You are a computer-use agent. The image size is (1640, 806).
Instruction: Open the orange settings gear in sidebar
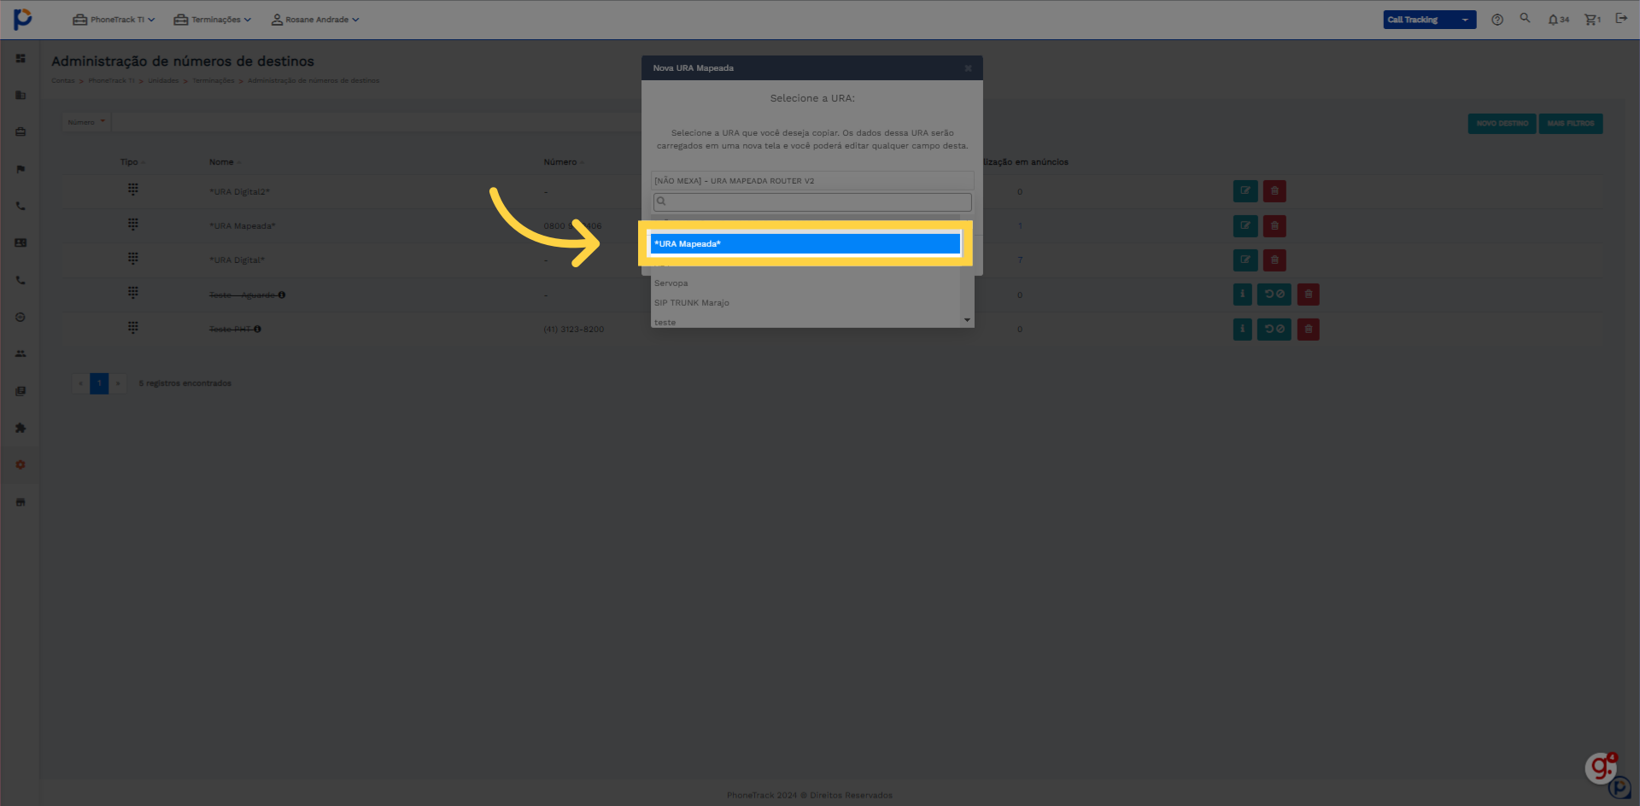[x=20, y=464]
